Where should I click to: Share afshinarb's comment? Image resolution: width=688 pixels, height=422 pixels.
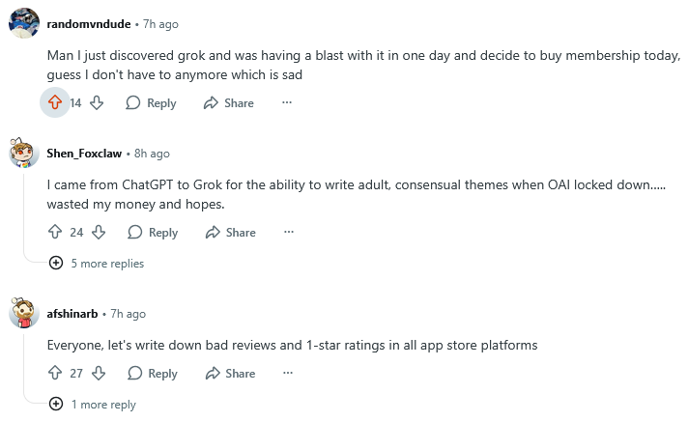231,373
